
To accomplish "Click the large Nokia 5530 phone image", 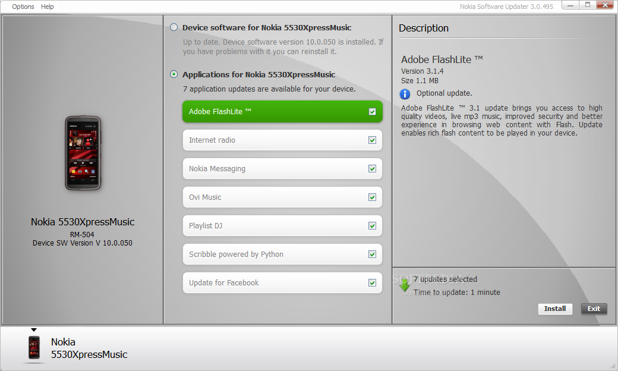I will tap(83, 153).
